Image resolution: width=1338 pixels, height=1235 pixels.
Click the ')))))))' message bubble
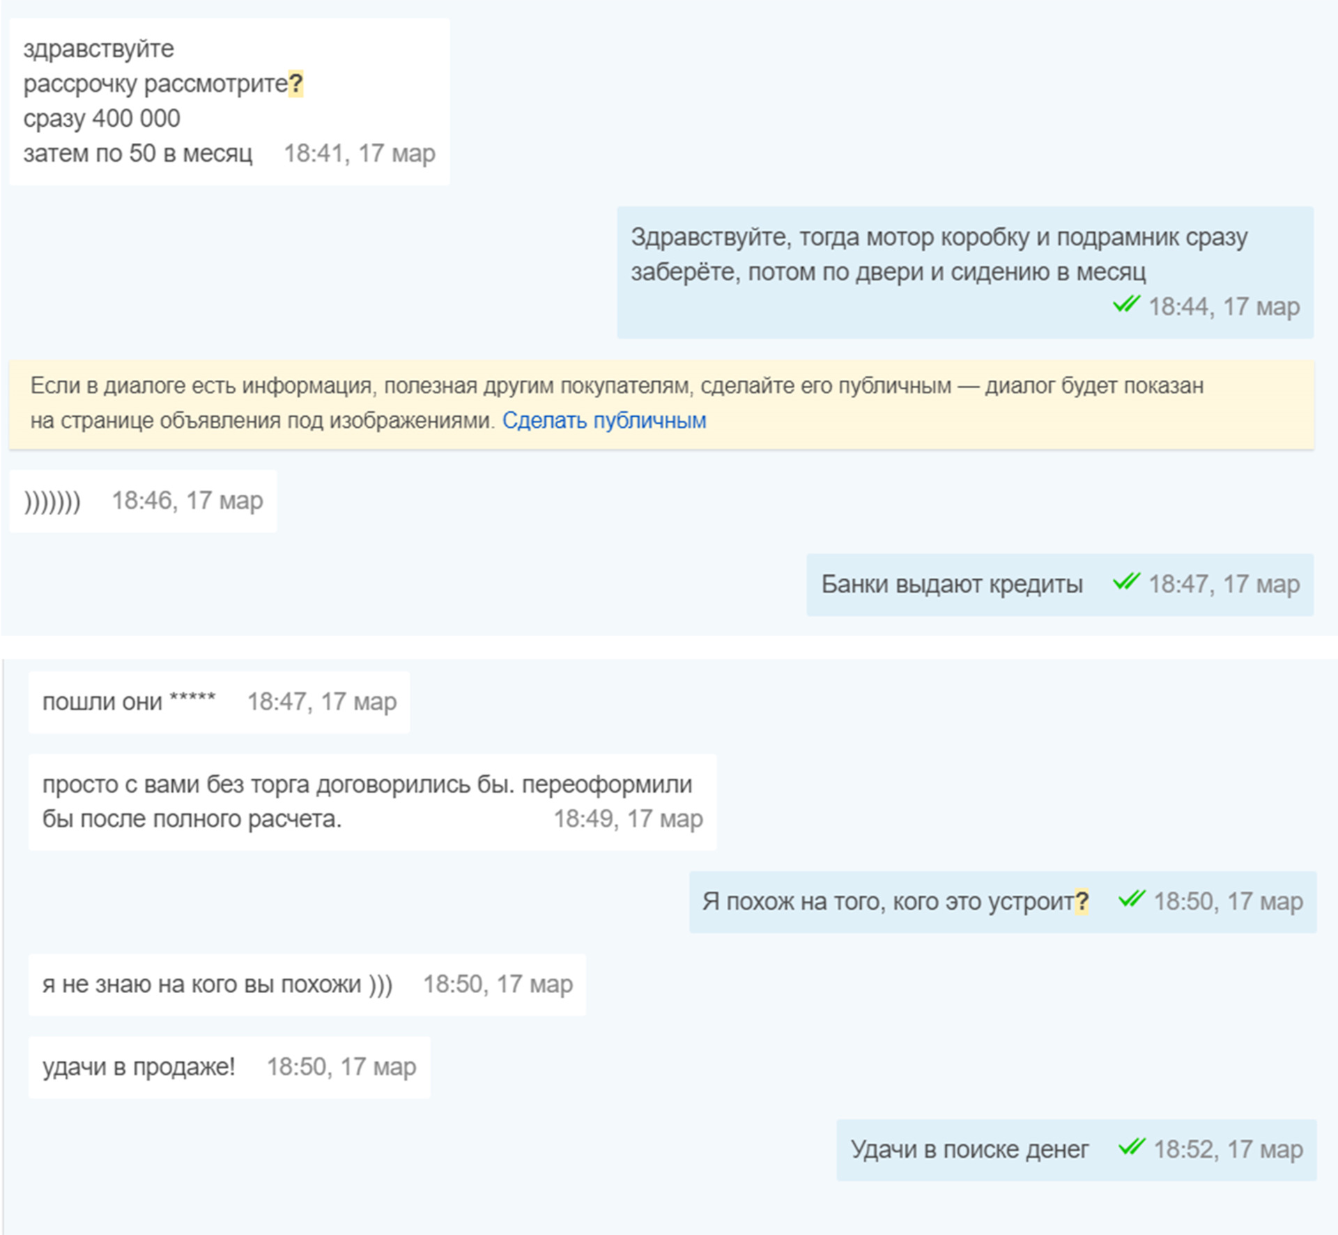[x=53, y=501]
